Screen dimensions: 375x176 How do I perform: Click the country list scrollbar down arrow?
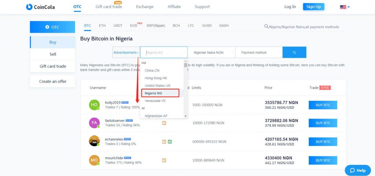click(x=185, y=116)
